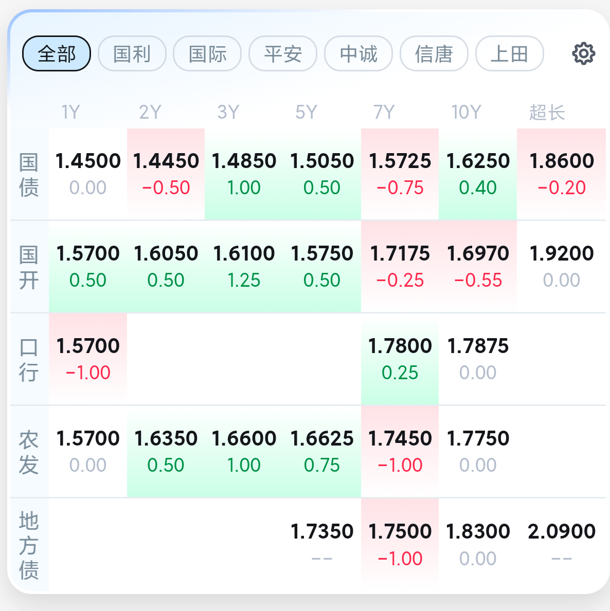Switch to the 国际 tab
Image resolution: width=610 pixels, height=611 pixels.
pos(207,53)
